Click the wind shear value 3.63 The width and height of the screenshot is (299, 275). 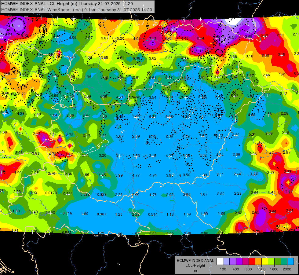coord(254,173)
